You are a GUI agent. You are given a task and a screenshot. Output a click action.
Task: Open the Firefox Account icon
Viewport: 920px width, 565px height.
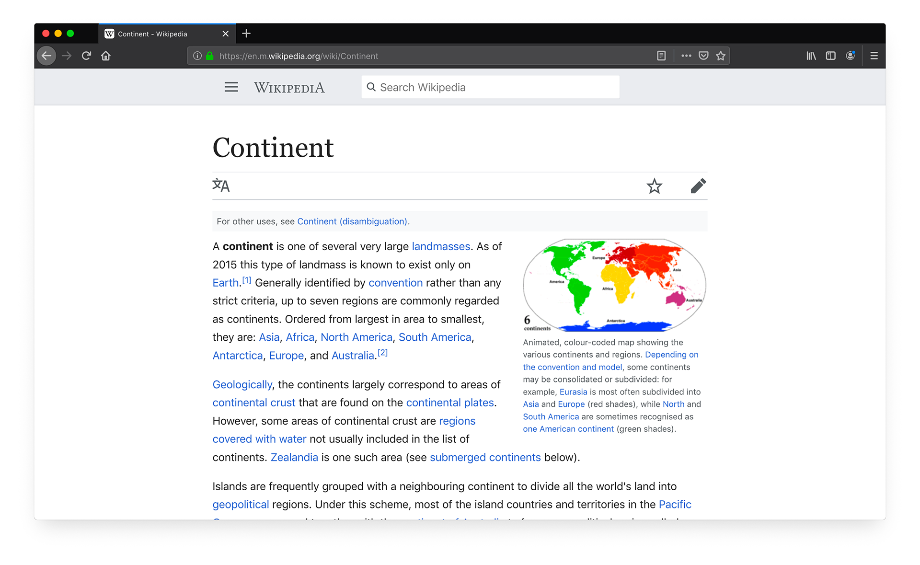point(851,56)
